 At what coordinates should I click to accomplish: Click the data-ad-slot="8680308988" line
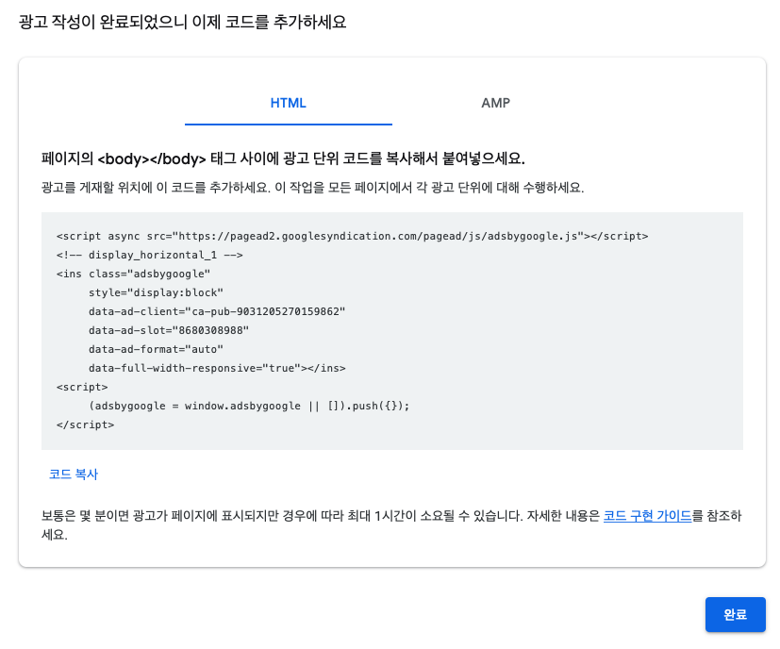click(169, 330)
